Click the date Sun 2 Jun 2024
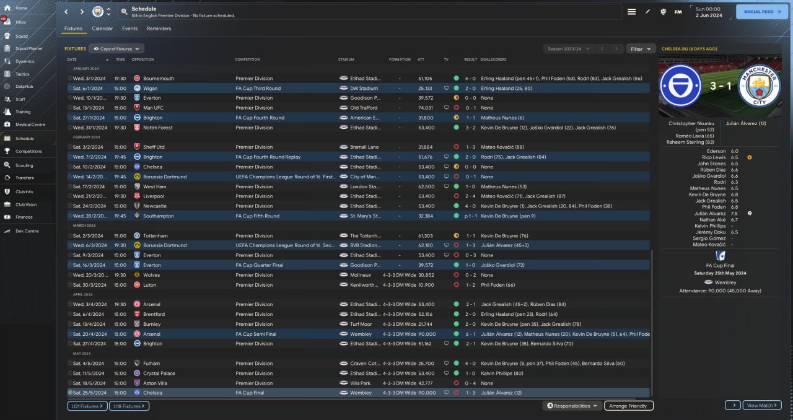 (708, 12)
